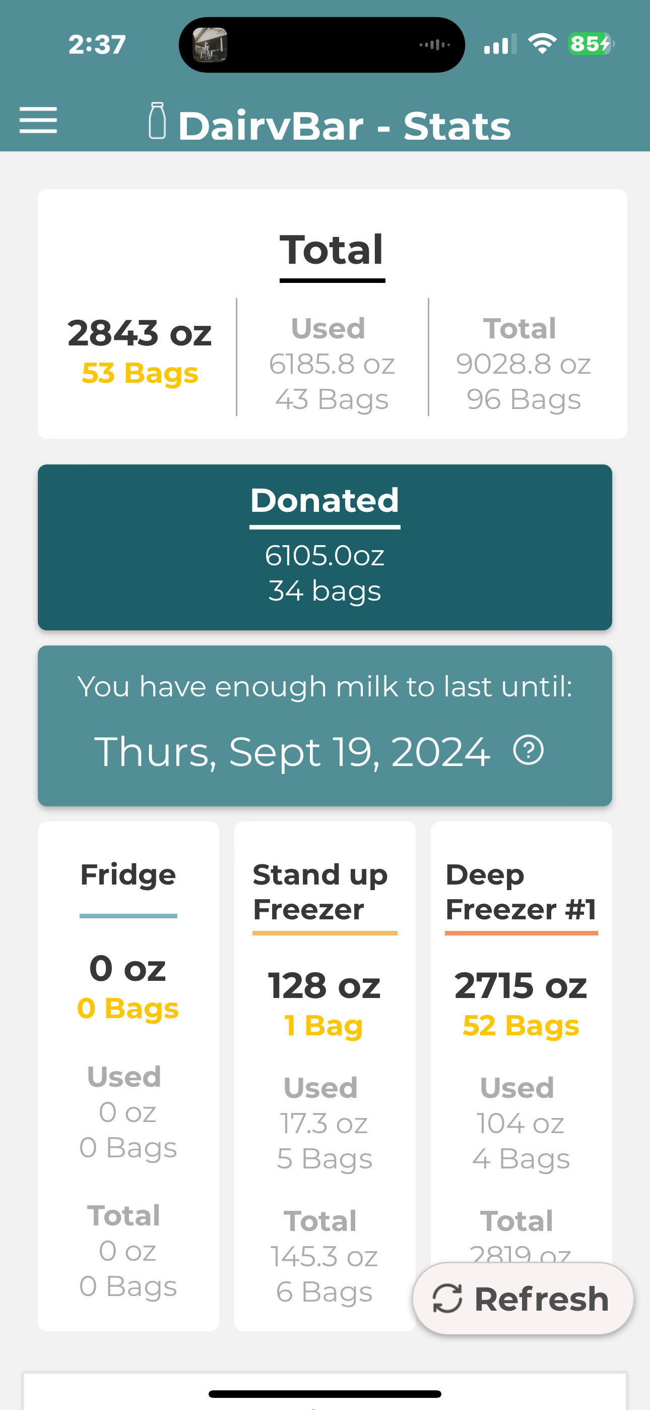The height and width of the screenshot is (1410, 650).
Task: Open the Donated summary card
Action: [324, 547]
